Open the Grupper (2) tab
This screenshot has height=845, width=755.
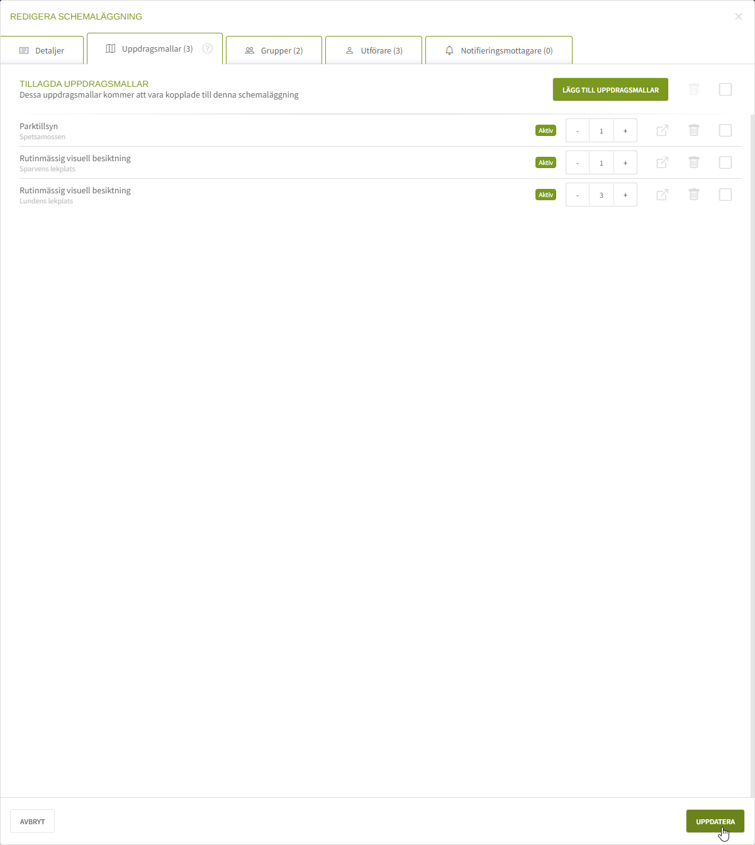pos(274,50)
